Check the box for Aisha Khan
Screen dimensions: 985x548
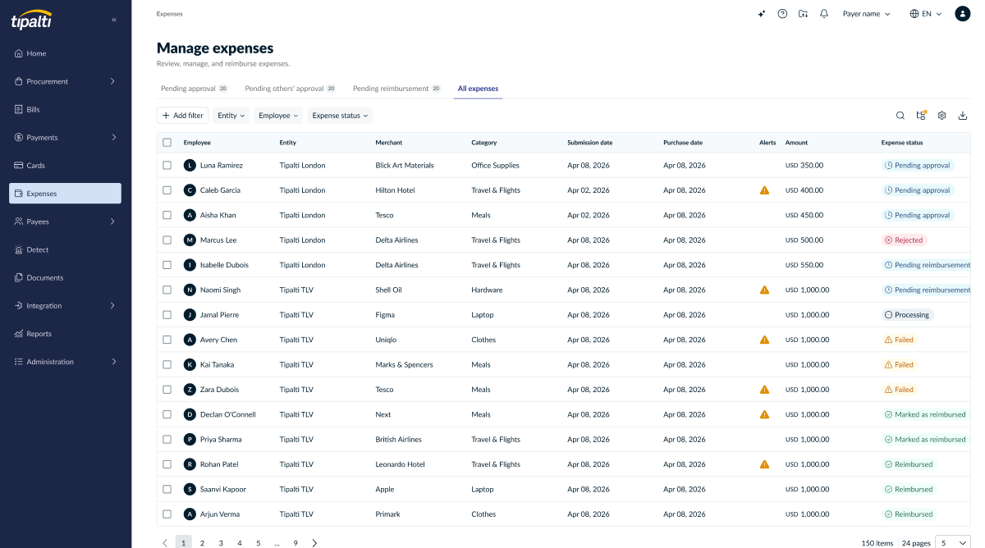(167, 215)
